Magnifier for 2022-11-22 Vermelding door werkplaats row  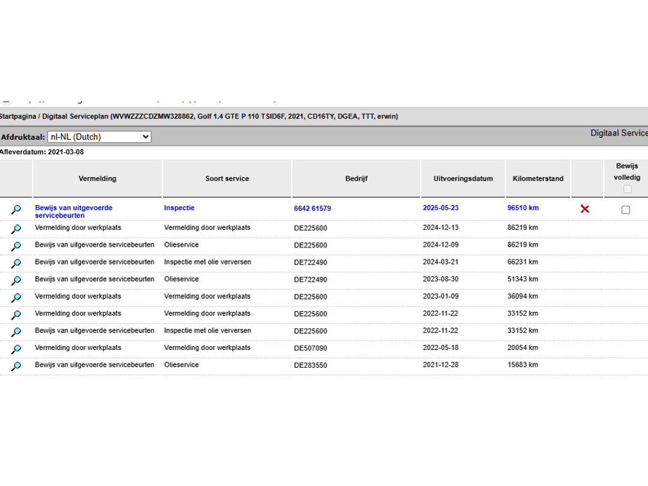click(16, 314)
